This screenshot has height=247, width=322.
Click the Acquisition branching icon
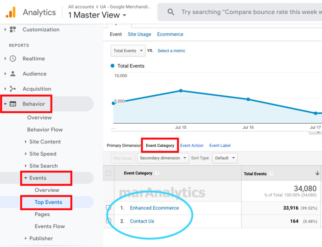point(13,89)
